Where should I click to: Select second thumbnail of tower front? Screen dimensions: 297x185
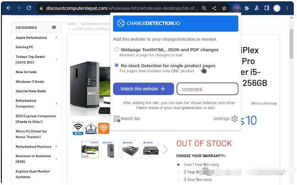click(110, 149)
